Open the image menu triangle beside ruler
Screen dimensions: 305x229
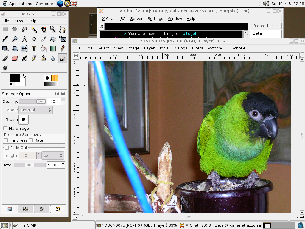click(76, 55)
